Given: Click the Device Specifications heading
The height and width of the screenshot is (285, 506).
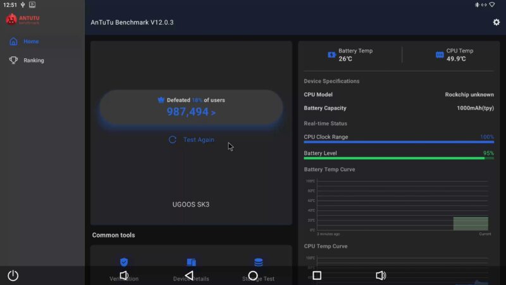Looking at the screenshot, I should point(331,81).
